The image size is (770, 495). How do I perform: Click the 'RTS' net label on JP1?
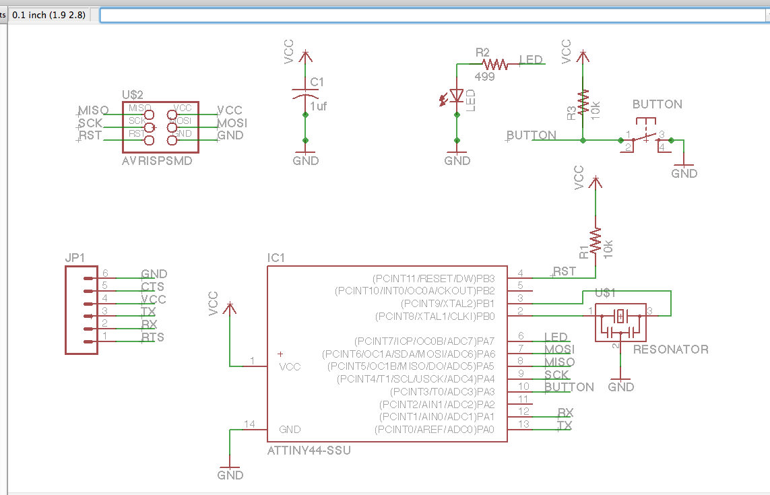pos(153,337)
